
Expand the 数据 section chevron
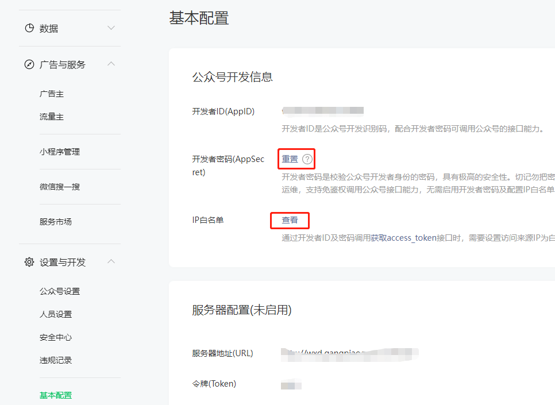tap(111, 28)
